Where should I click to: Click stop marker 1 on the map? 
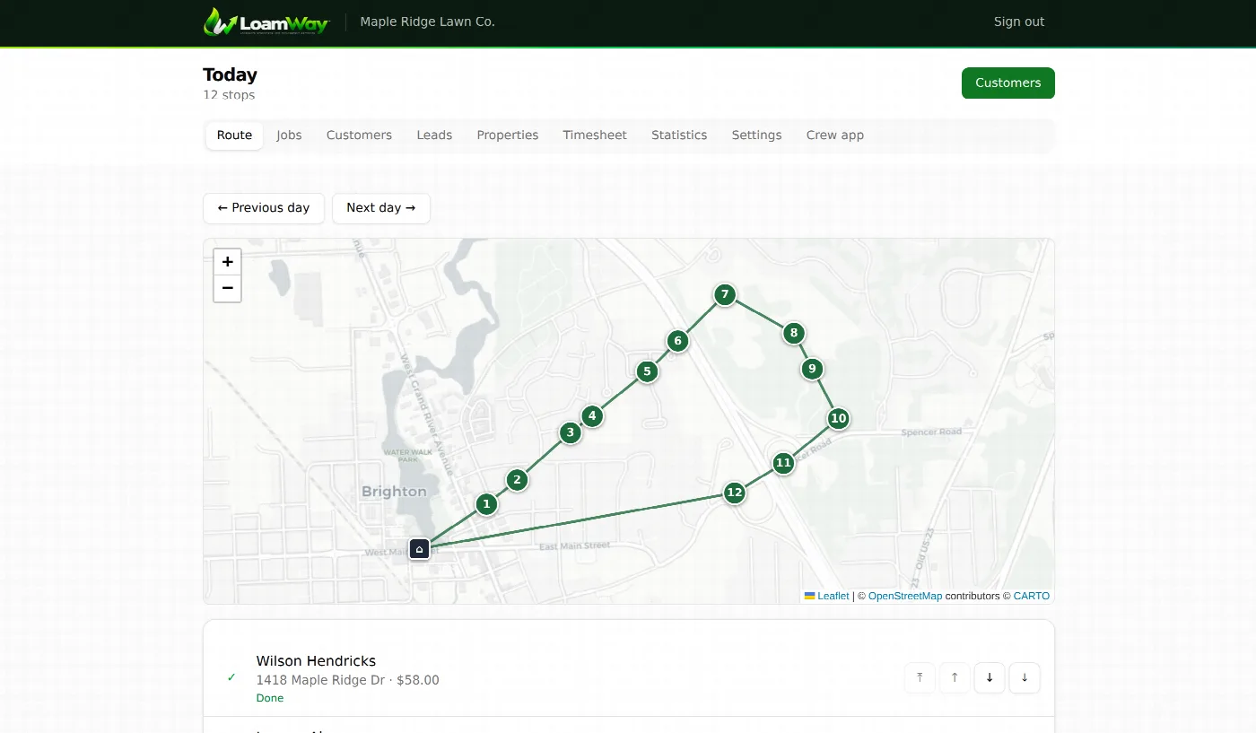486,504
